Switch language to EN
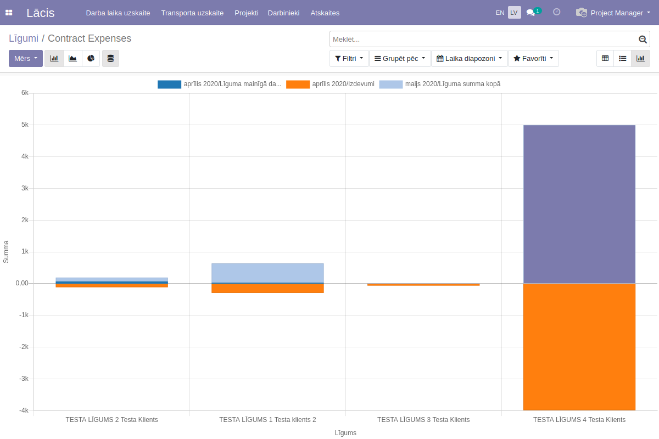Viewport: 659px width, 439px height. 500,13
